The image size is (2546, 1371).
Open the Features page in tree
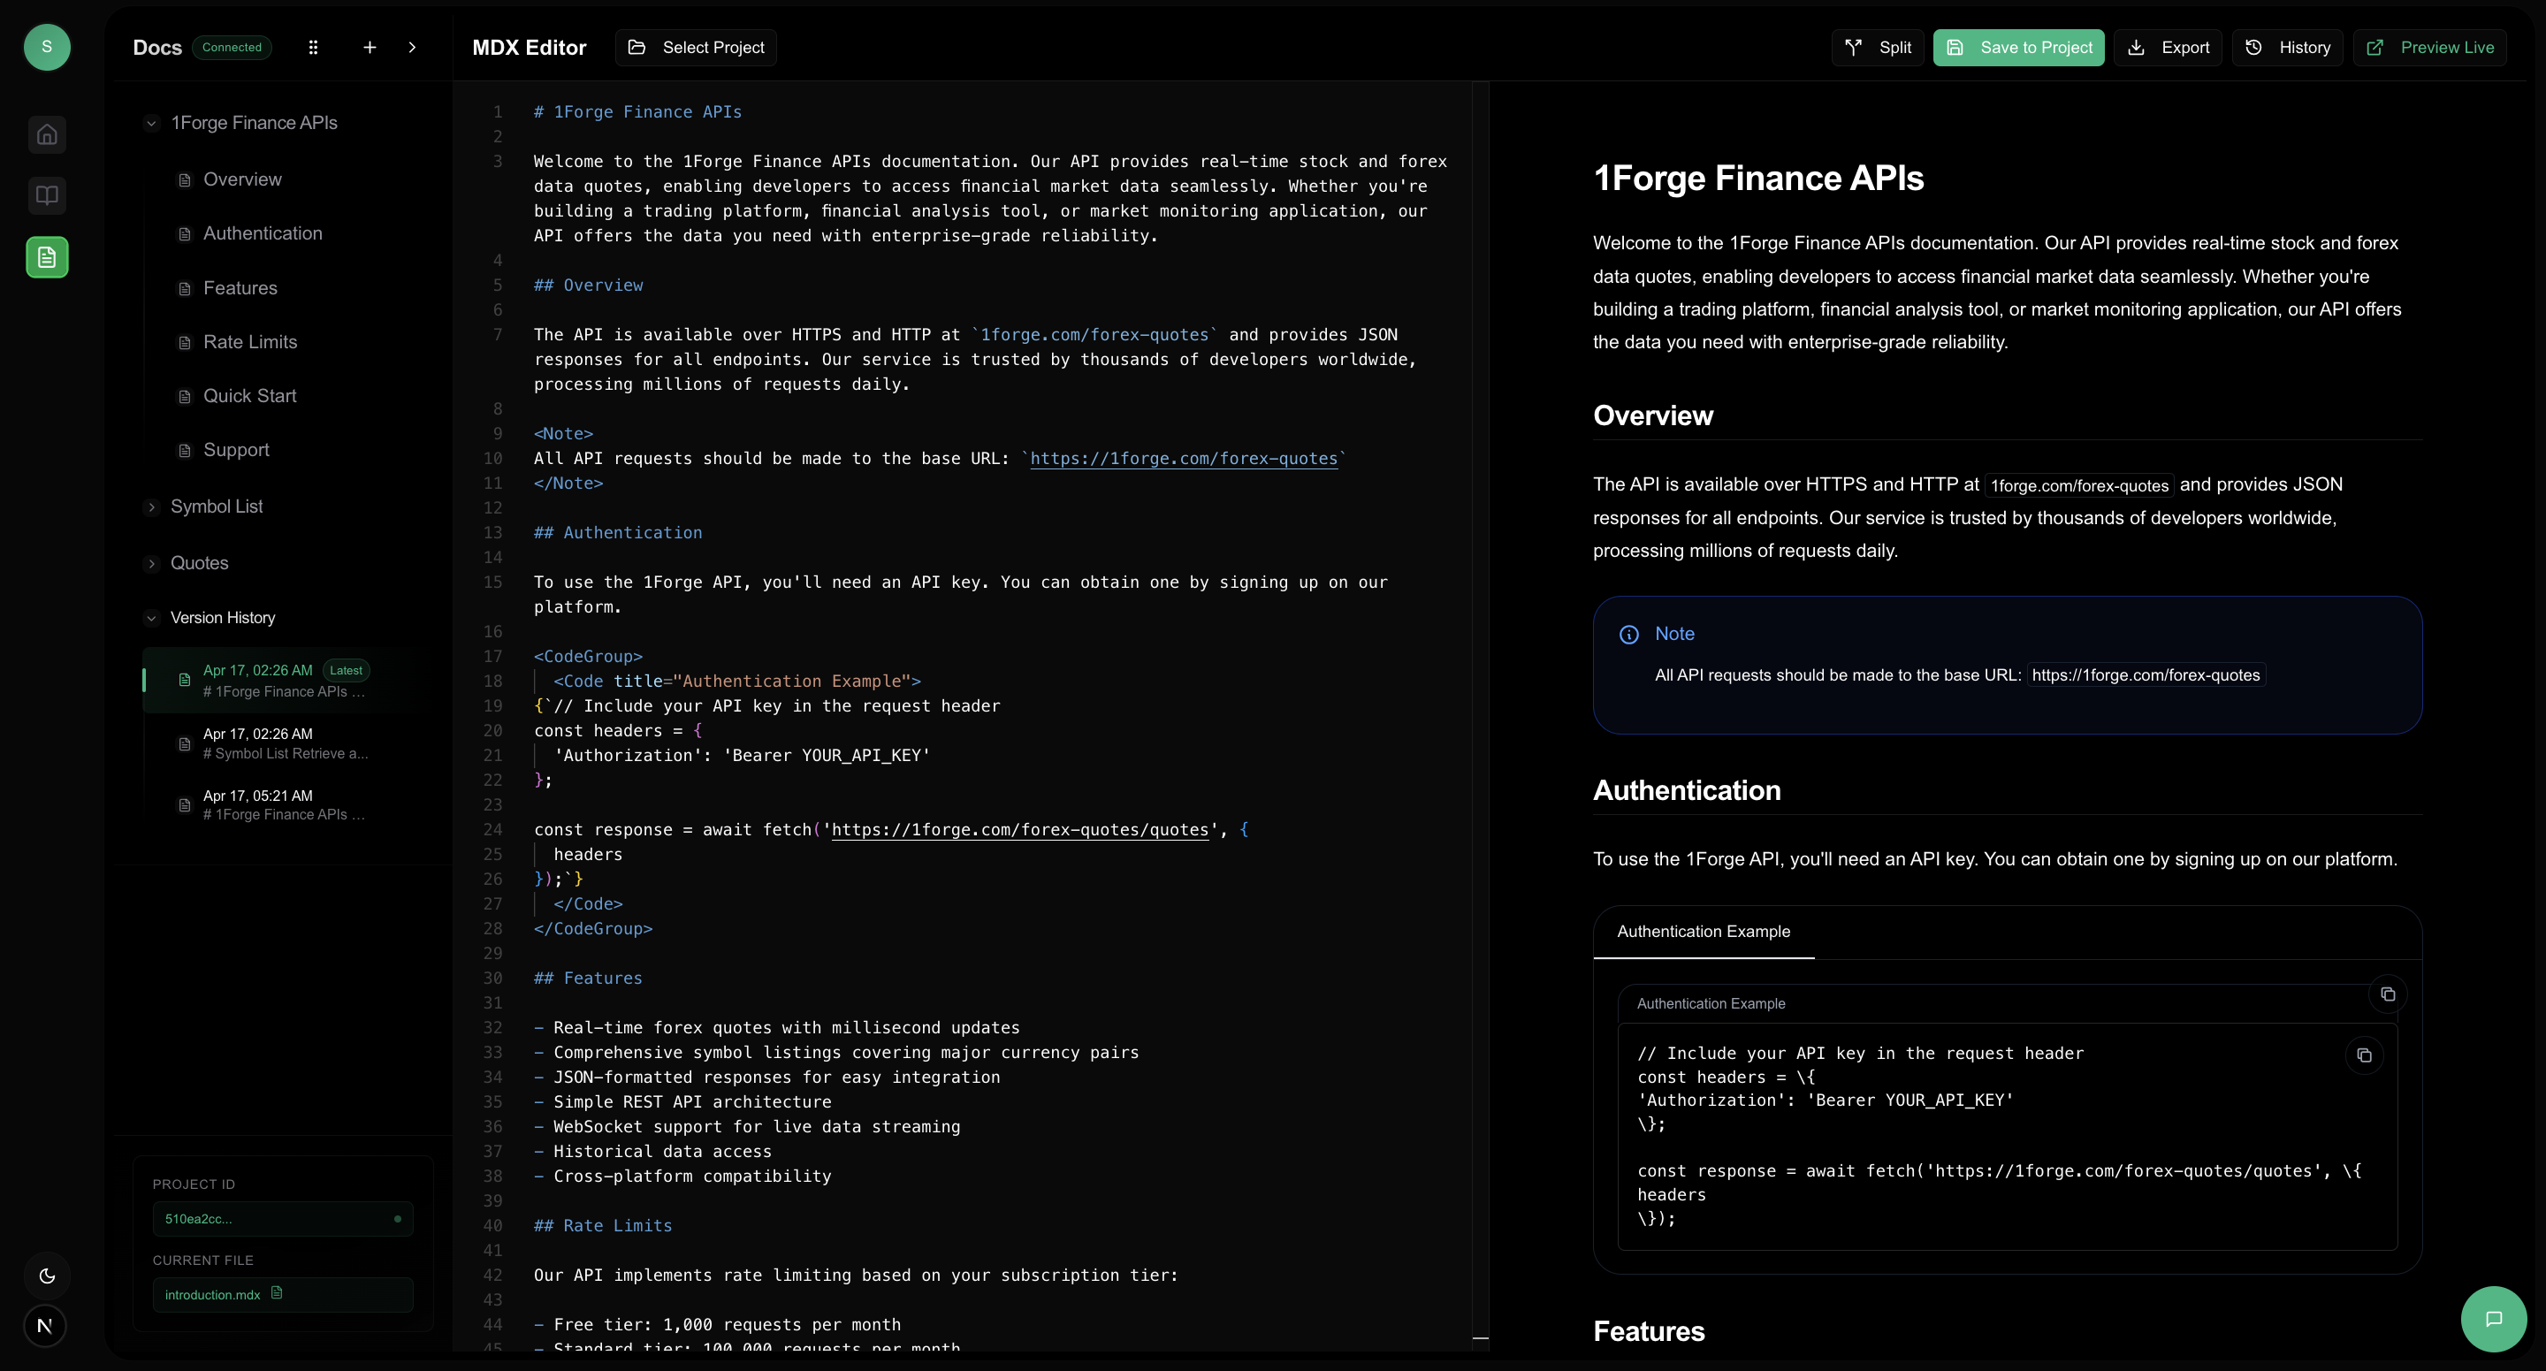coord(240,287)
